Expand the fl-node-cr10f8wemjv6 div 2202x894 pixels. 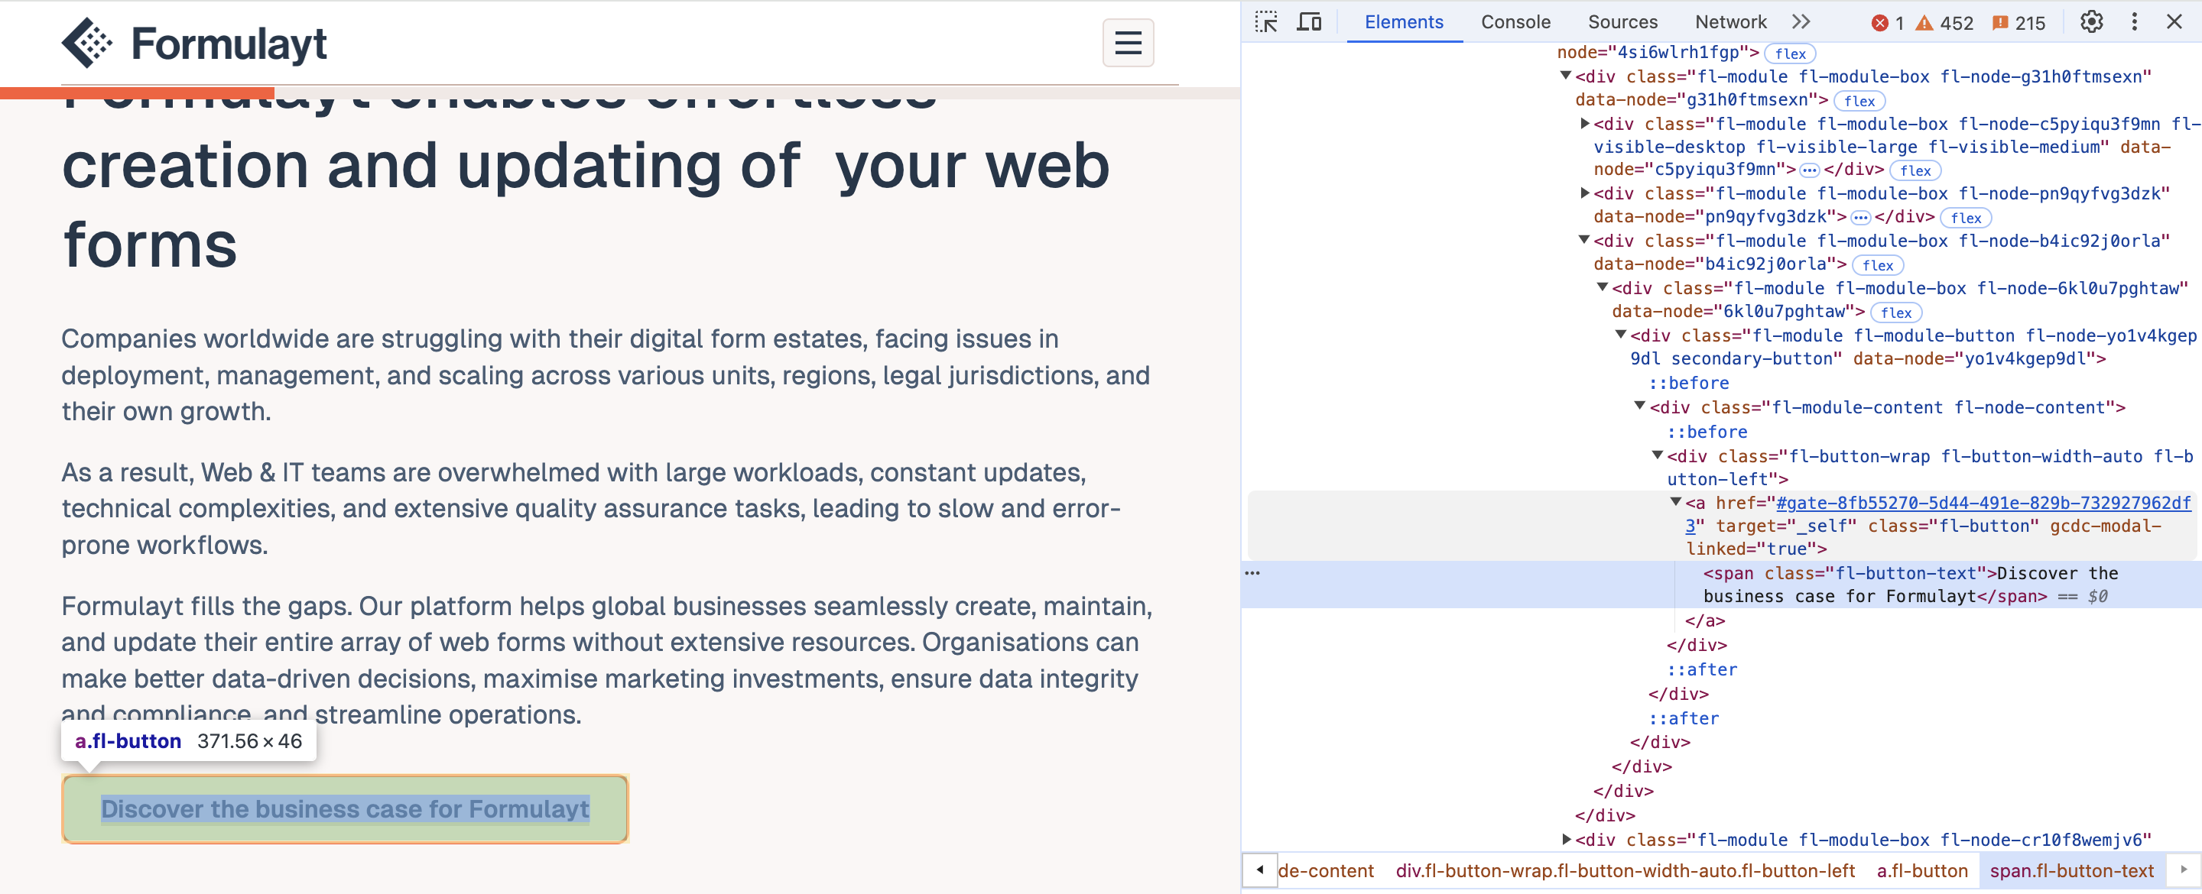1566,839
